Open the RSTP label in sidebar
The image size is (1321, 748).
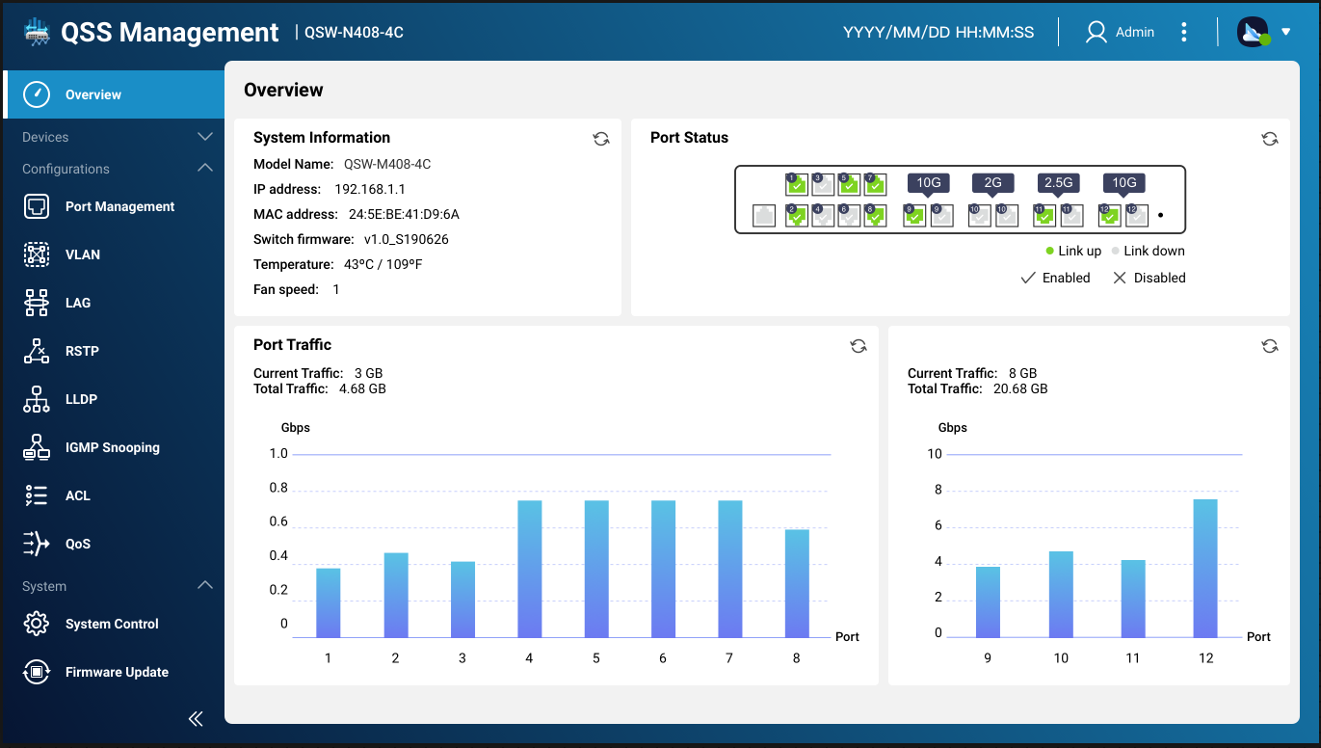click(x=82, y=351)
